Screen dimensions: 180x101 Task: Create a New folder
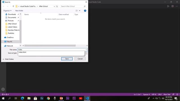click(x=19, y=11)
